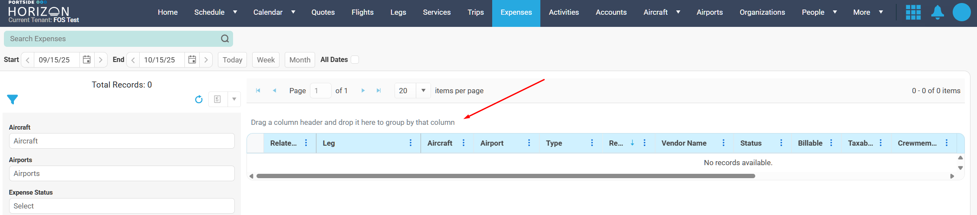977x215 pixels.
Task: Open the notifications bell
Action: [937, 12]
